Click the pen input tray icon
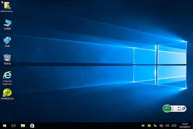 click(x=143, y=125)
